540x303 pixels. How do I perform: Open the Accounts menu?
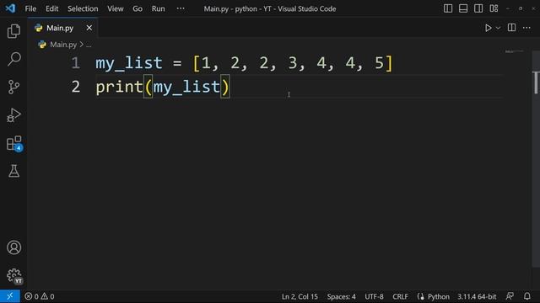[x=13, y=247]
